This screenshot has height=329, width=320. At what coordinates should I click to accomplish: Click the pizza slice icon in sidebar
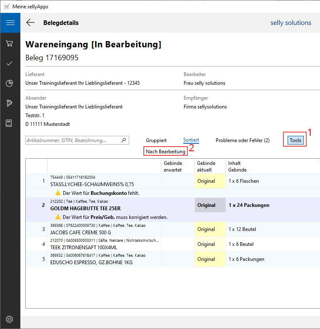pyautogui.click(x=10, y=103)
